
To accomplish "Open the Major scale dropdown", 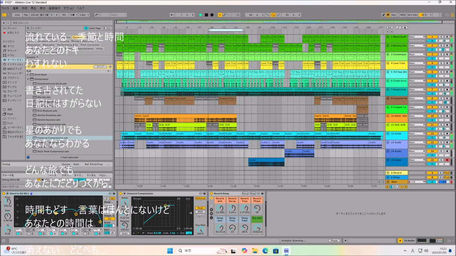I will pos(118,15).
